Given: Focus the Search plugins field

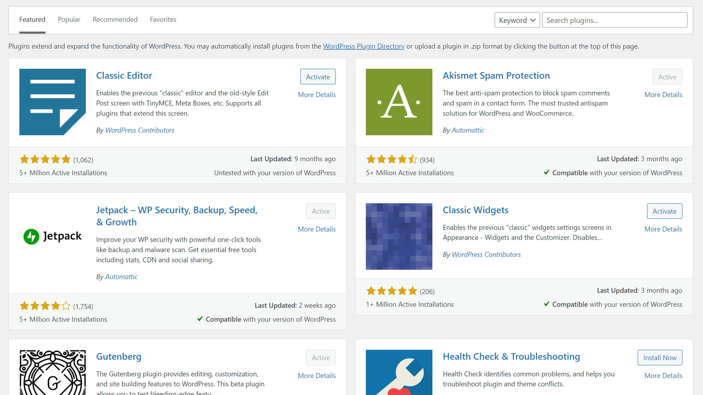Looking at the screenshot, I should [x=615, y=20].
